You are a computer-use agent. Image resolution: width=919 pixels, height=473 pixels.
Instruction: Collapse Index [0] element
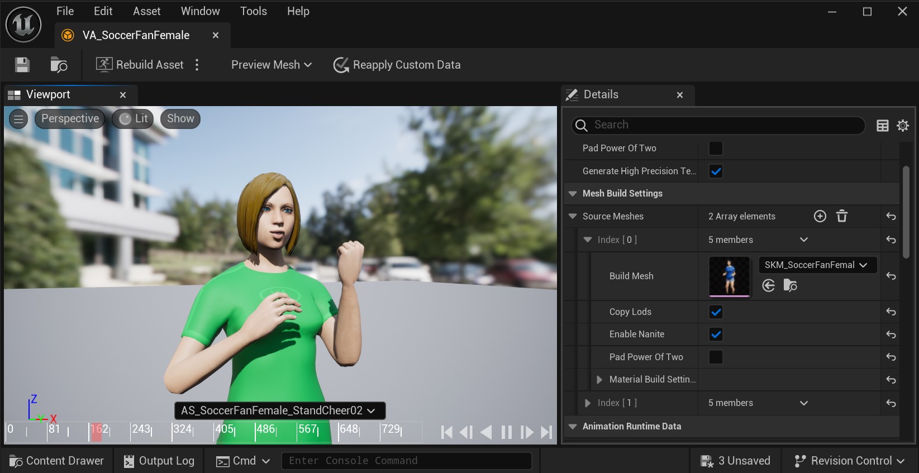click(x=588, y=240)
